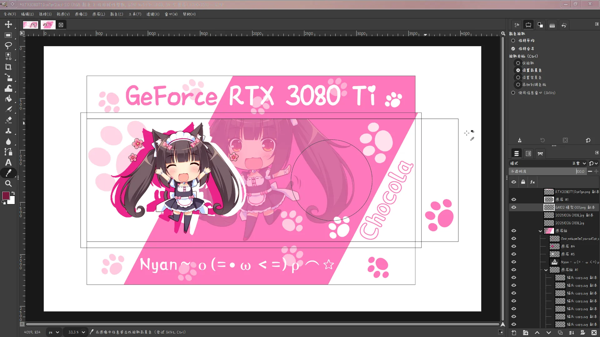Duplicate the selected layer
This screenshot has height=337, width=600.
[560, 333]
